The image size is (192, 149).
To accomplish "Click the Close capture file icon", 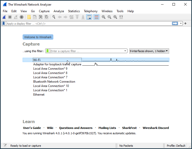I will click(41, 17).
